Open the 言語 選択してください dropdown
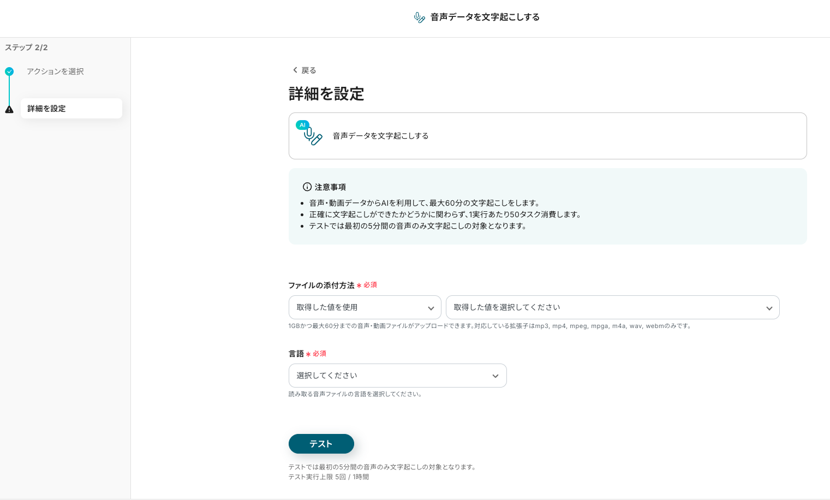 coord(397,376)
